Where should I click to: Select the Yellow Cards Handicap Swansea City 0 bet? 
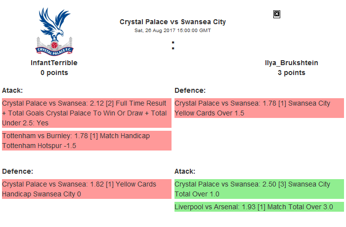coord(86,189)
